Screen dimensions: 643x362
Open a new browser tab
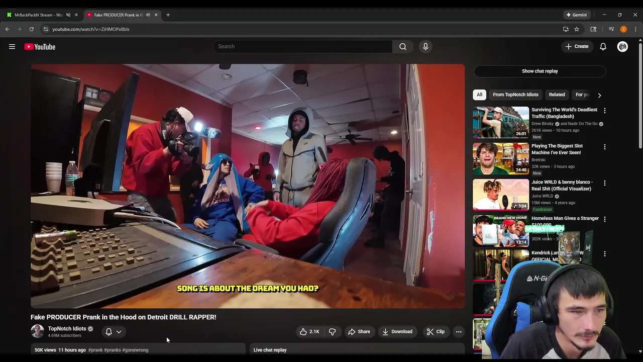pyautogui.click(x=168, y=15)
